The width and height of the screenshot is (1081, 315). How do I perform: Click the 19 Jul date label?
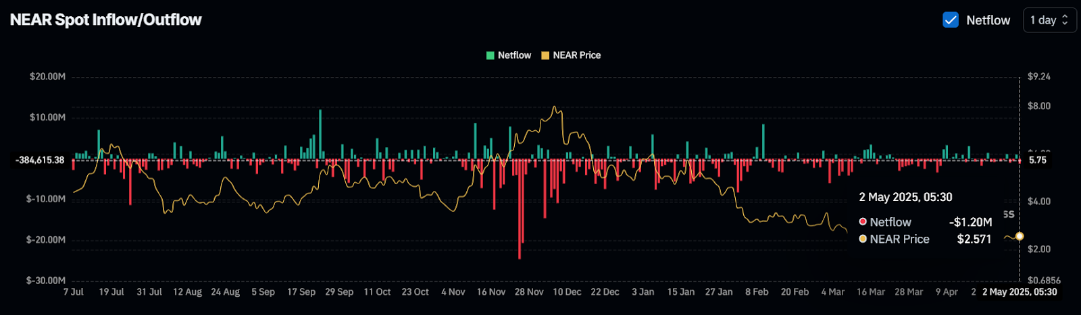(x=111, y=292)
